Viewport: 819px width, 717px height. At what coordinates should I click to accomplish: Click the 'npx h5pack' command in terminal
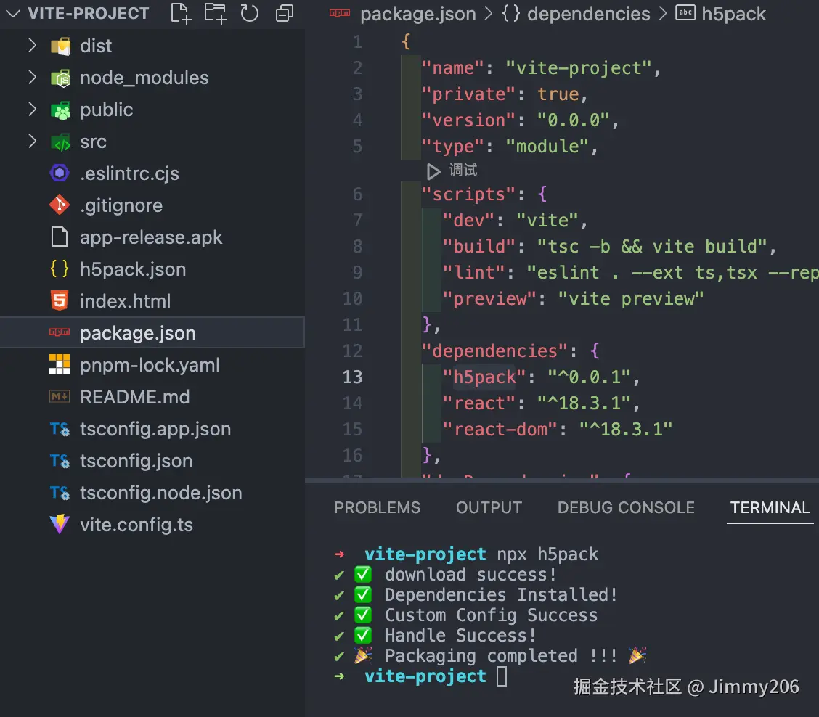(x=547, y=554)
